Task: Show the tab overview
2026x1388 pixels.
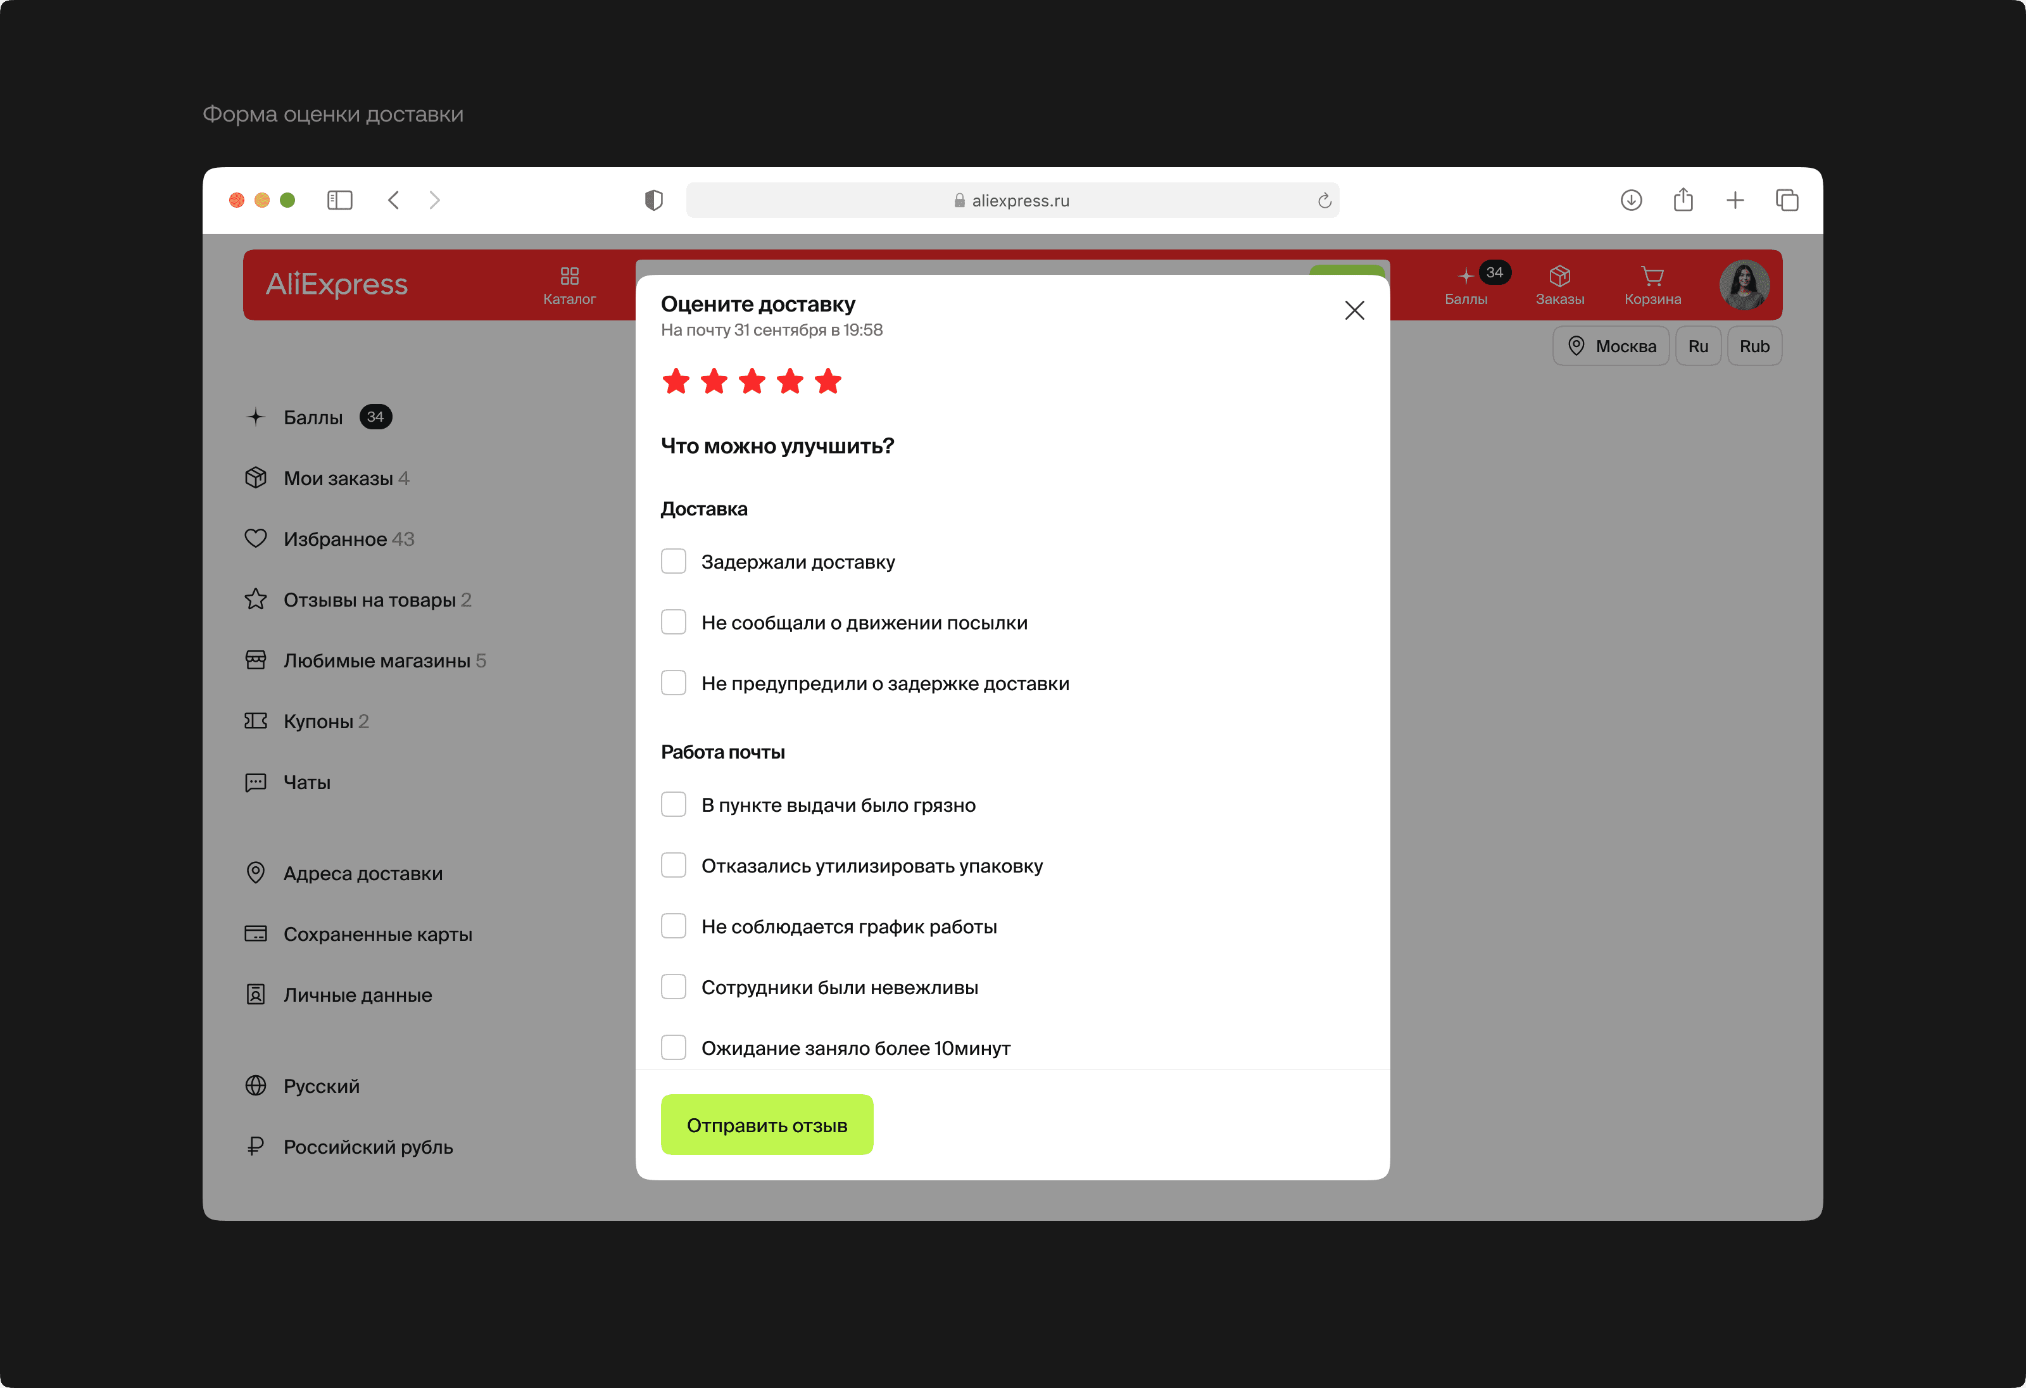Action: coord(1787,201)
